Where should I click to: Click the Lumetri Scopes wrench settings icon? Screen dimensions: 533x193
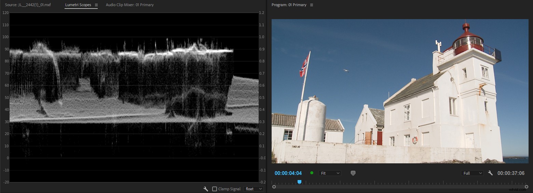point(206,189)
